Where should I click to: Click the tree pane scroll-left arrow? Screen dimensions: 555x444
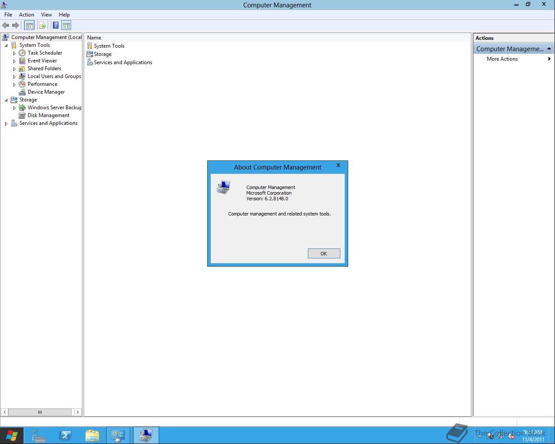point(5,412)
